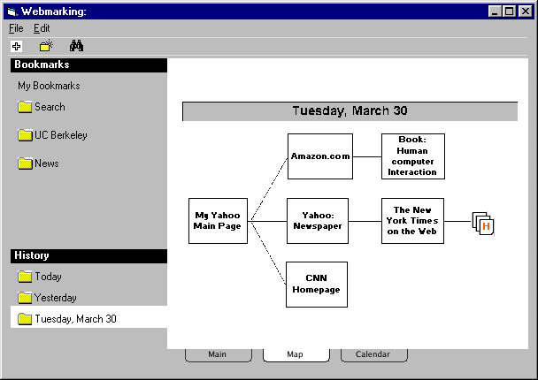Switch to the Main tab
This screenshot has height=380, width=538.
pos(219,354)
